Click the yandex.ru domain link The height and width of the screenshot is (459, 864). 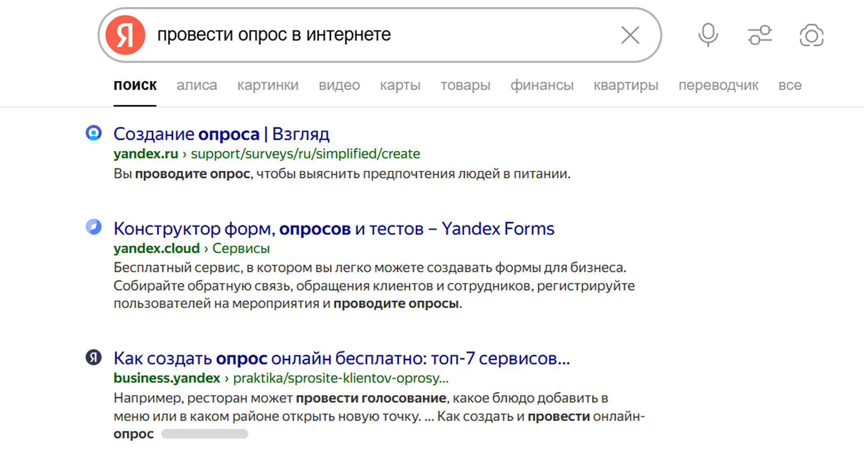coord(146,154)
